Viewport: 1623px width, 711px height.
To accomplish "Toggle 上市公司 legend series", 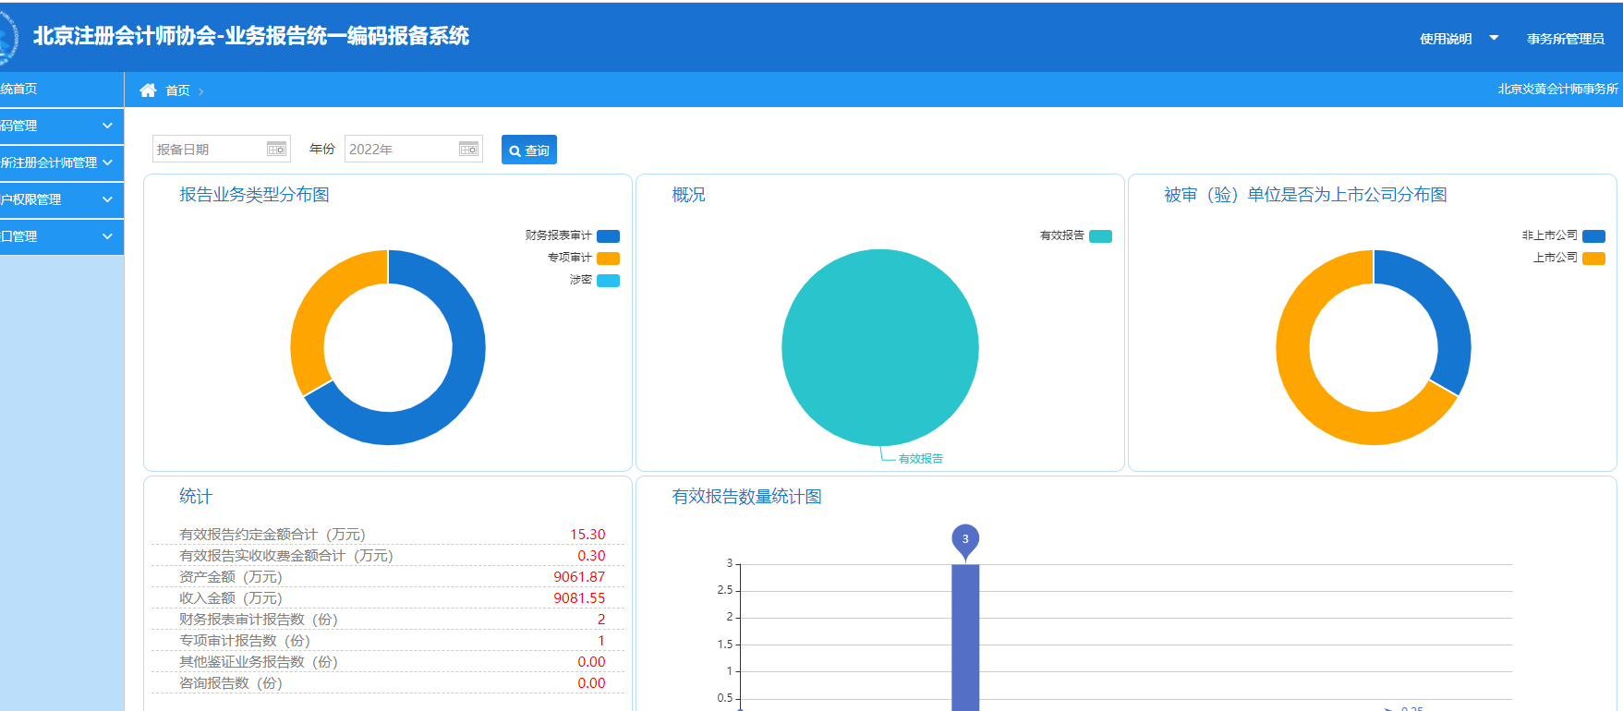I will (1593, 259).
